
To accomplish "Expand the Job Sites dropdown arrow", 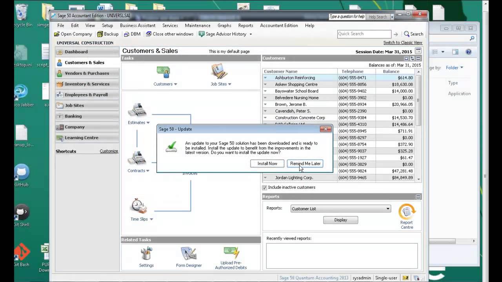I will (x=229, y=84).
